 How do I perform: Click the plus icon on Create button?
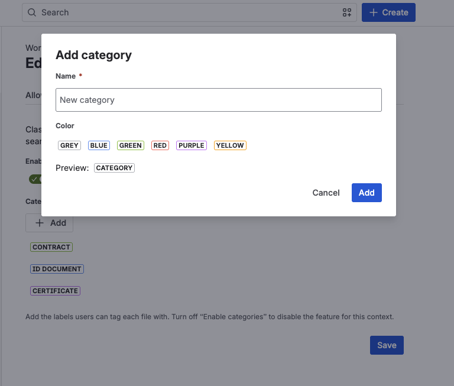click(374, 12)
